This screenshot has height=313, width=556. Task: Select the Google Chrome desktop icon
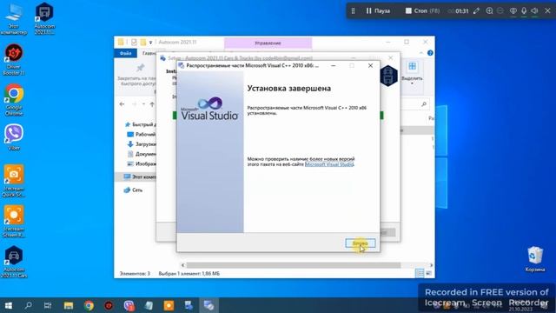14,100
